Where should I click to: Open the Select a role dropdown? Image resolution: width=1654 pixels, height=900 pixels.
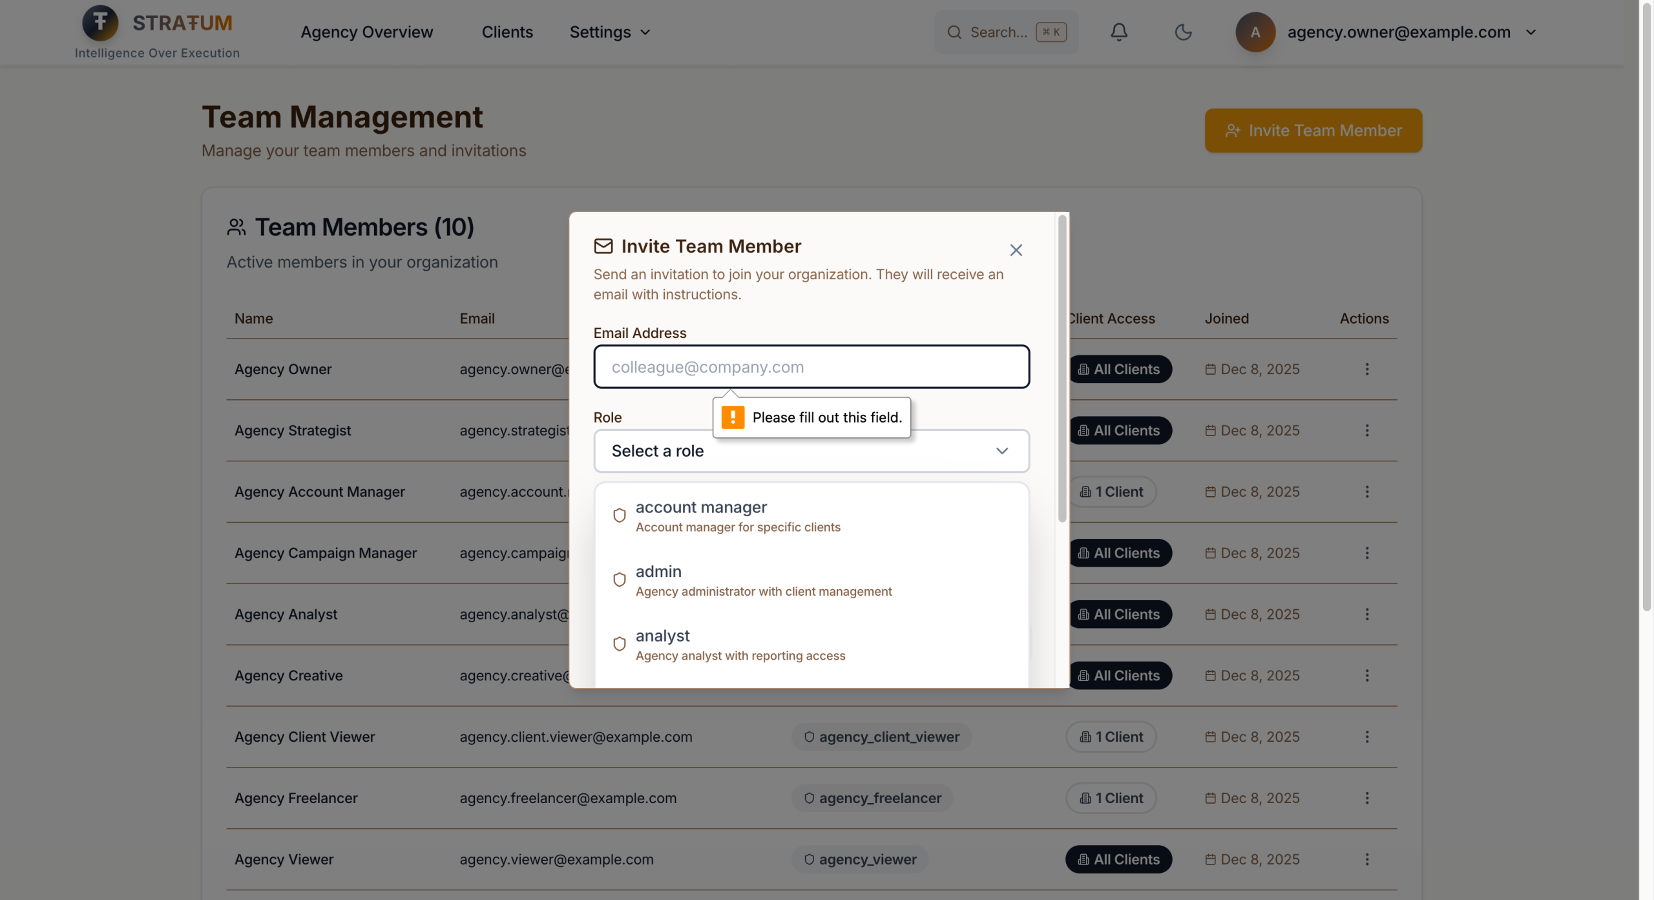pyautogui.click(x=811, y=451)
